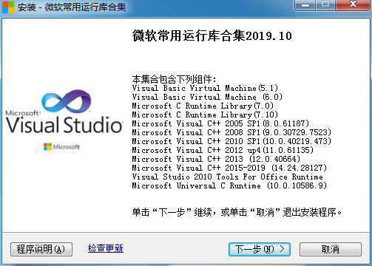Select the Visual C++ 2008 SP1 entry
The image size is (372, 266).
tap(231, 132)
